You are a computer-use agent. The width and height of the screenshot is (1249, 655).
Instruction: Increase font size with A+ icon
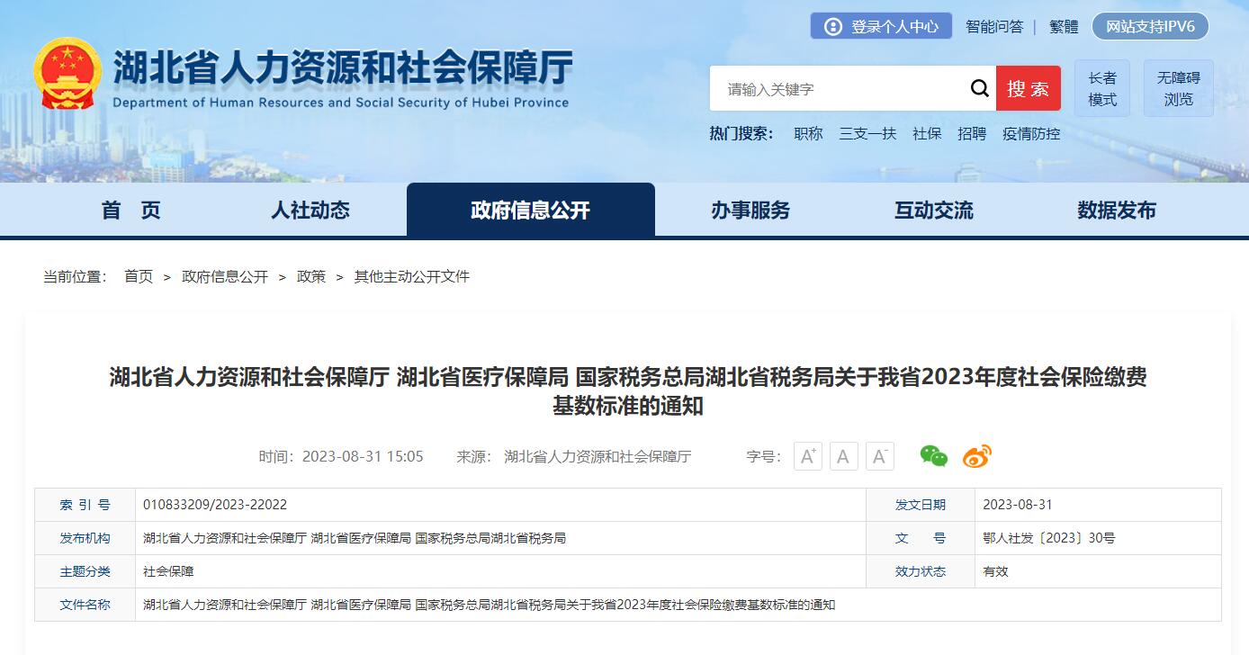(x=807, y=456)
